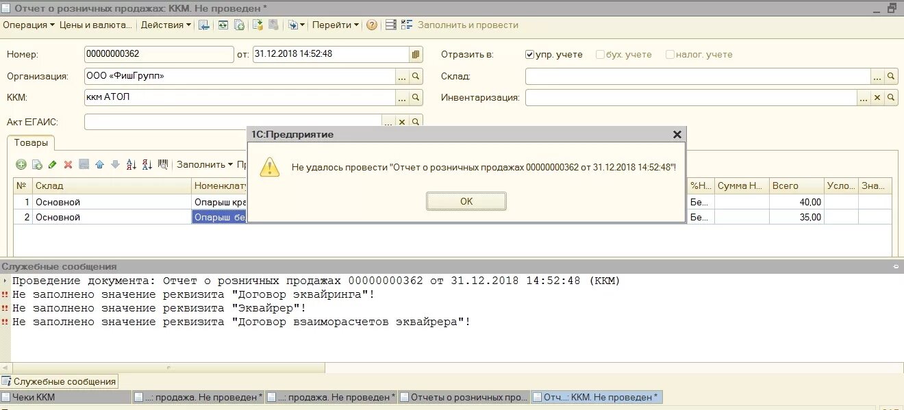Image resolution: width=904 pixels, height=410 pixels.
Task: Click the Сумма Н... column header
Action: point(742,185)
